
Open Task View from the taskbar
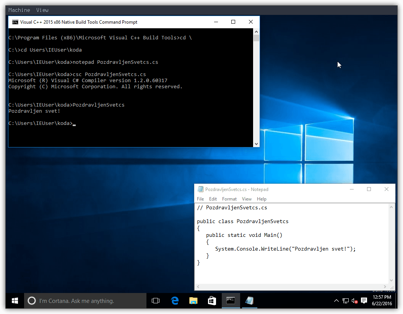pos(156,301)
